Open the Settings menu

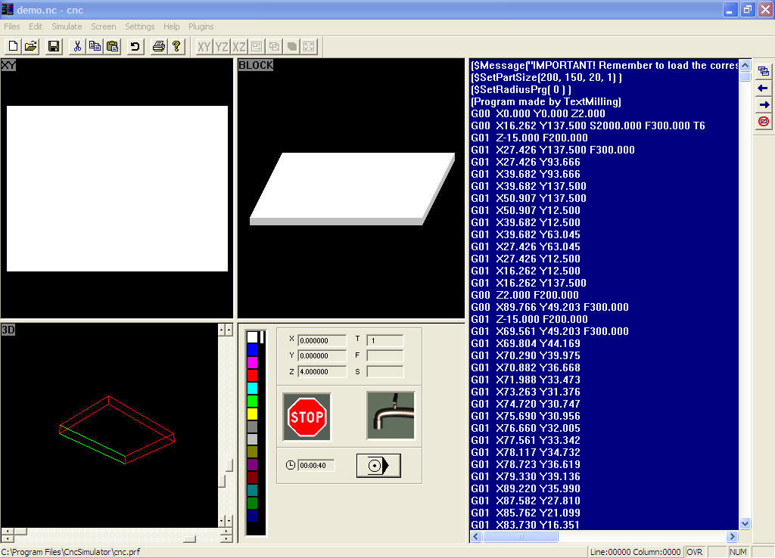coord(140,26)
